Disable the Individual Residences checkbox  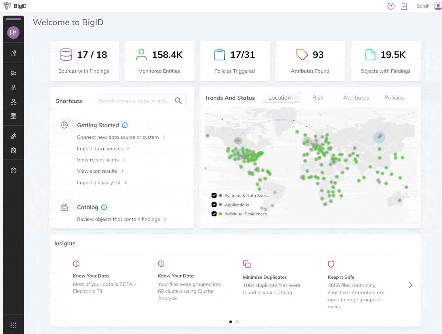(214, 214)
